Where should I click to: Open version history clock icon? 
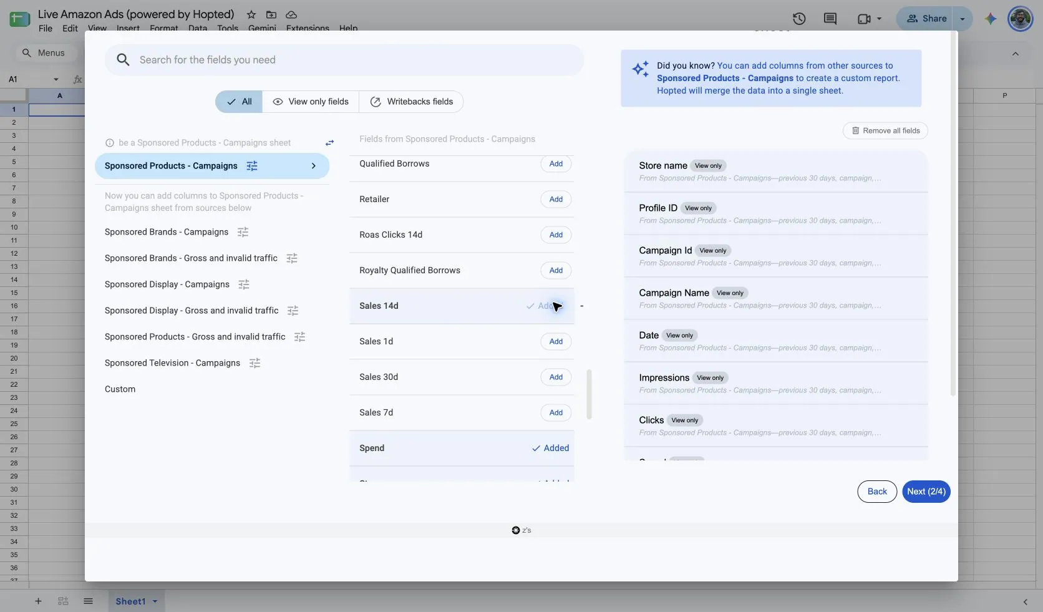click(799, 19)
